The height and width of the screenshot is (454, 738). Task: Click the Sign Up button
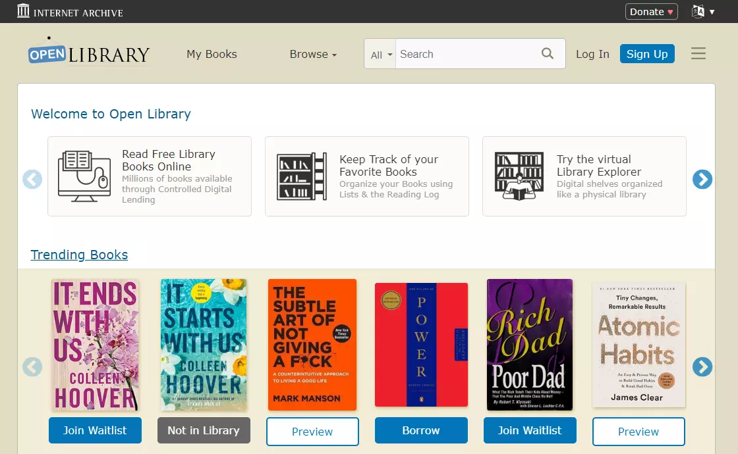tap(647, 53)
